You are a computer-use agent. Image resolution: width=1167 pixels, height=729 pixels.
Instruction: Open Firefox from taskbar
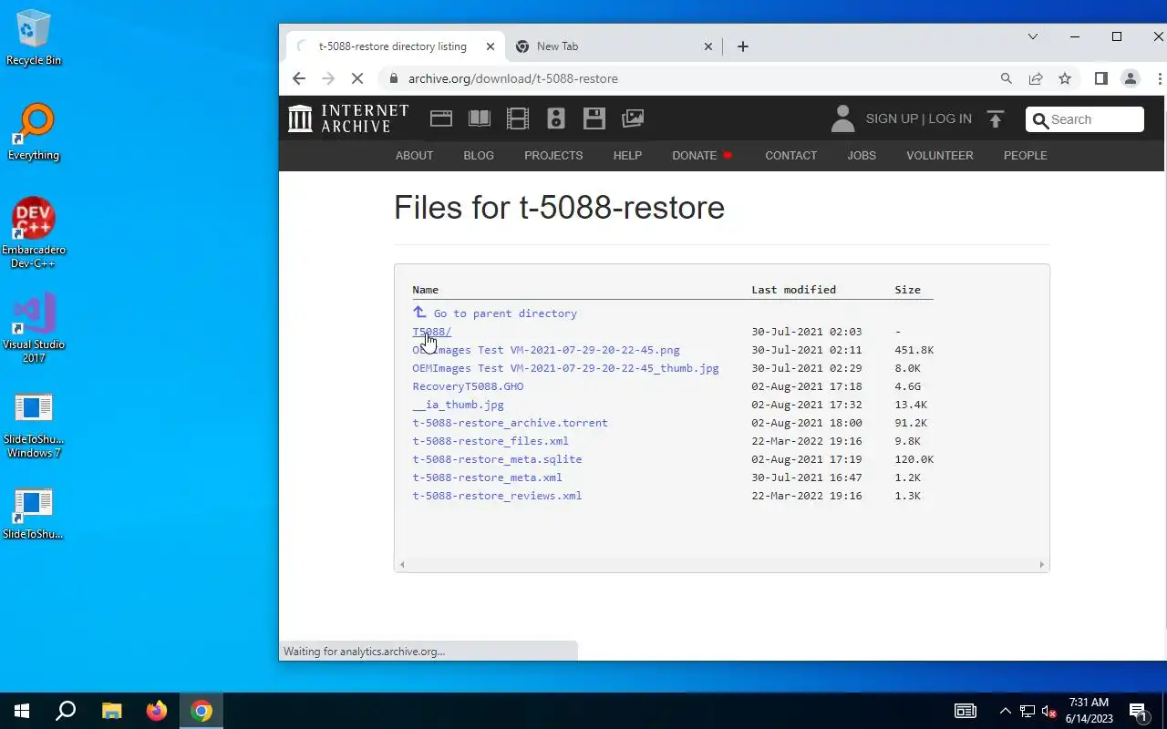point(157,711)
